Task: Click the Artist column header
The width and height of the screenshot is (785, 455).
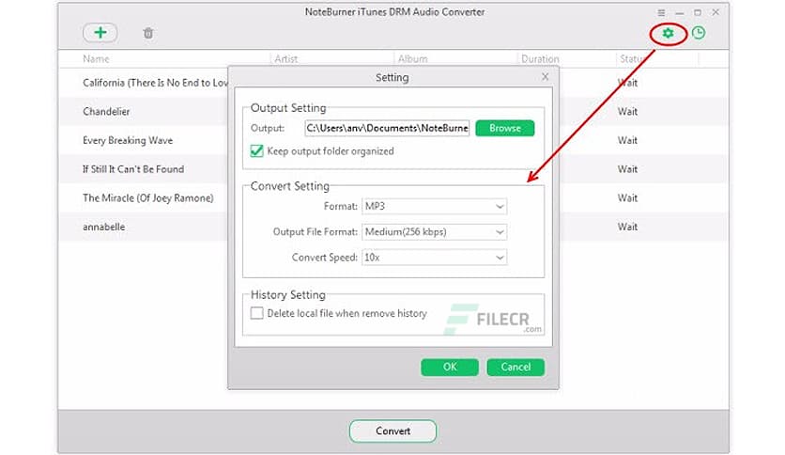Action: point(285,58)
